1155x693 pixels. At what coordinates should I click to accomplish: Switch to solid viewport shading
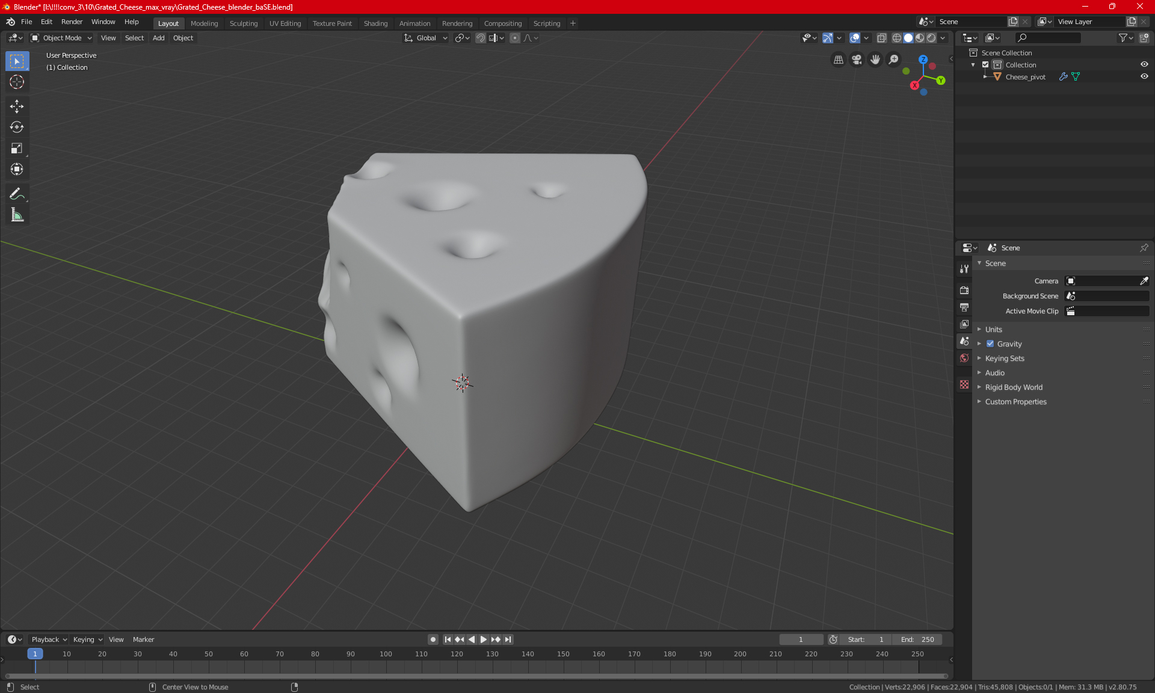click(x=908, y=38)
